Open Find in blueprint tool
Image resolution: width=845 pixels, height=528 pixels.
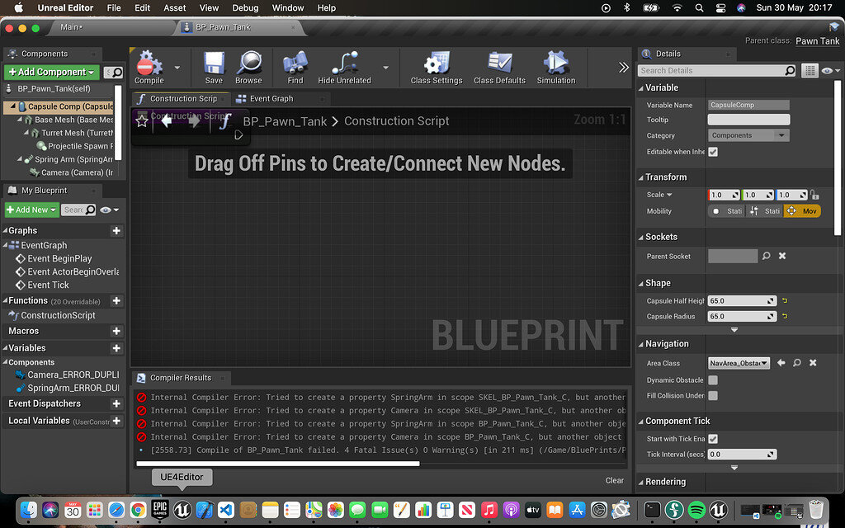(x=295, y=66)
